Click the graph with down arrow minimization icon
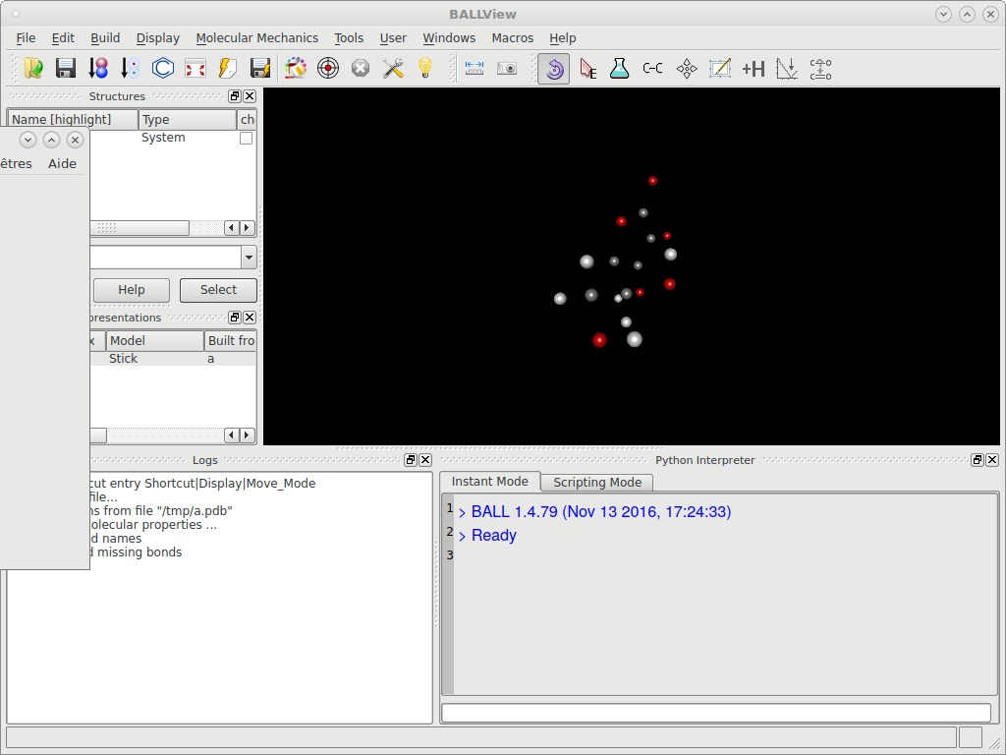The width and height of the screenshot is (1006, 755). 787,68
